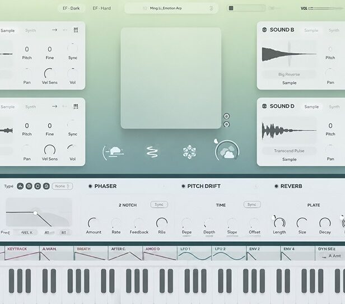This screenshot has height=304, width=345.
Task: Open the Ming.Li_Emotion Arp preset selector
Action: click(171, 8)
